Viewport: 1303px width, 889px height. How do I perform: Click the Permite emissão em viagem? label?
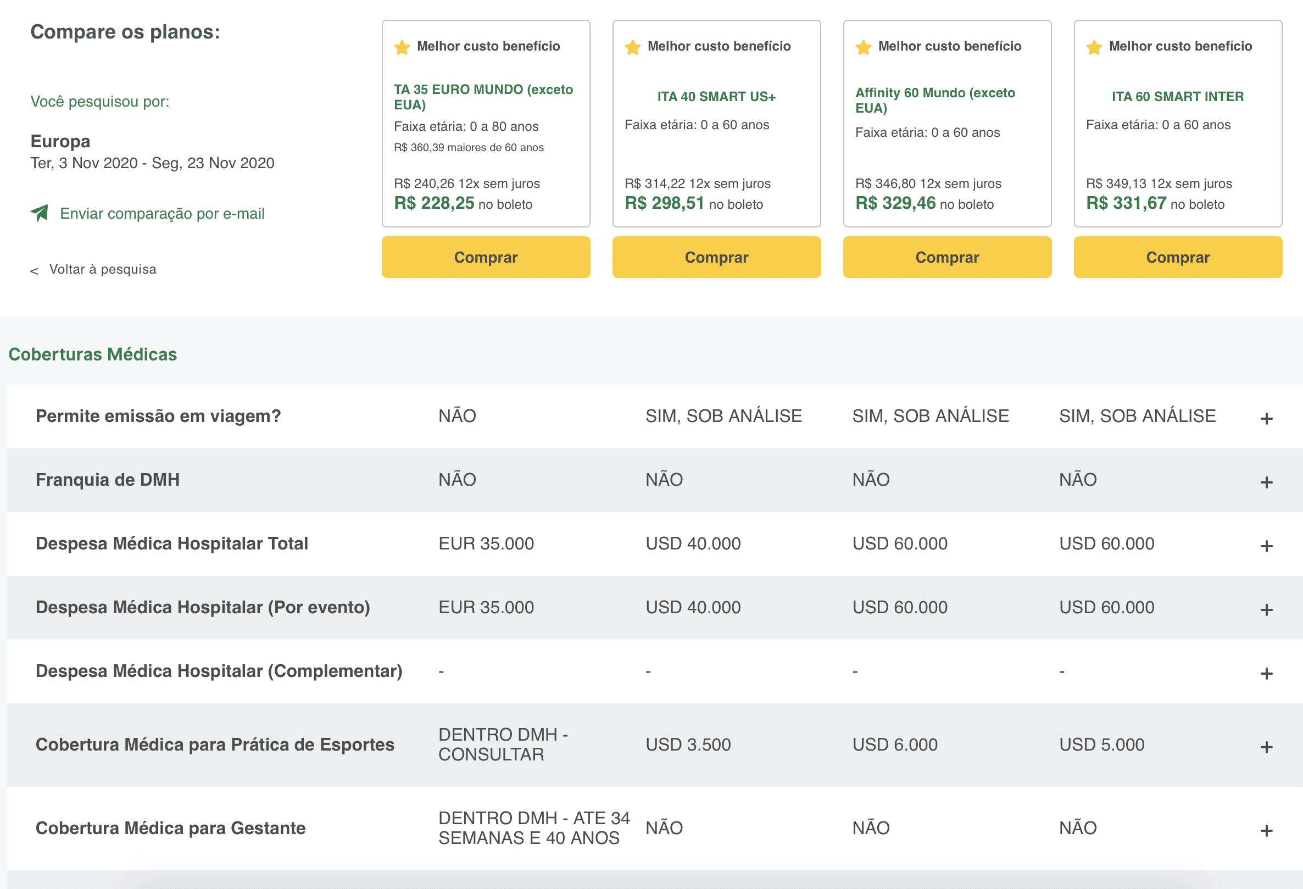click(x=158, y=416)
